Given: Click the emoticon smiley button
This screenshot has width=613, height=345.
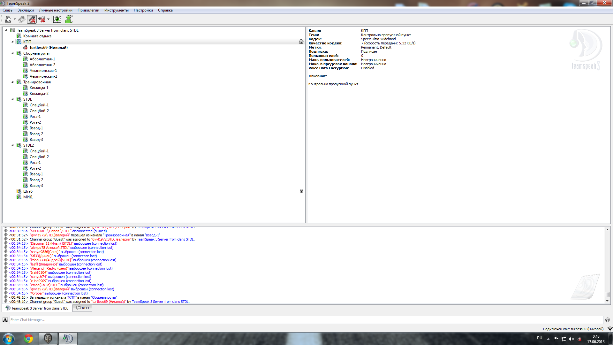Looking at the screenshot, I should 607,320.
